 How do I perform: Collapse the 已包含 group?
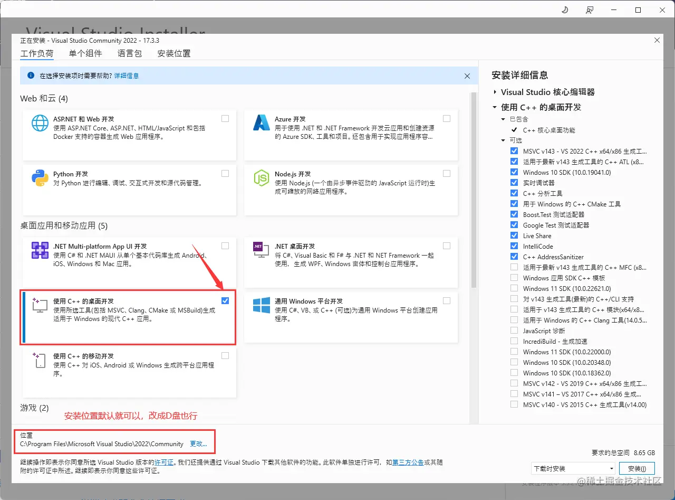click(x=504, y=119)
